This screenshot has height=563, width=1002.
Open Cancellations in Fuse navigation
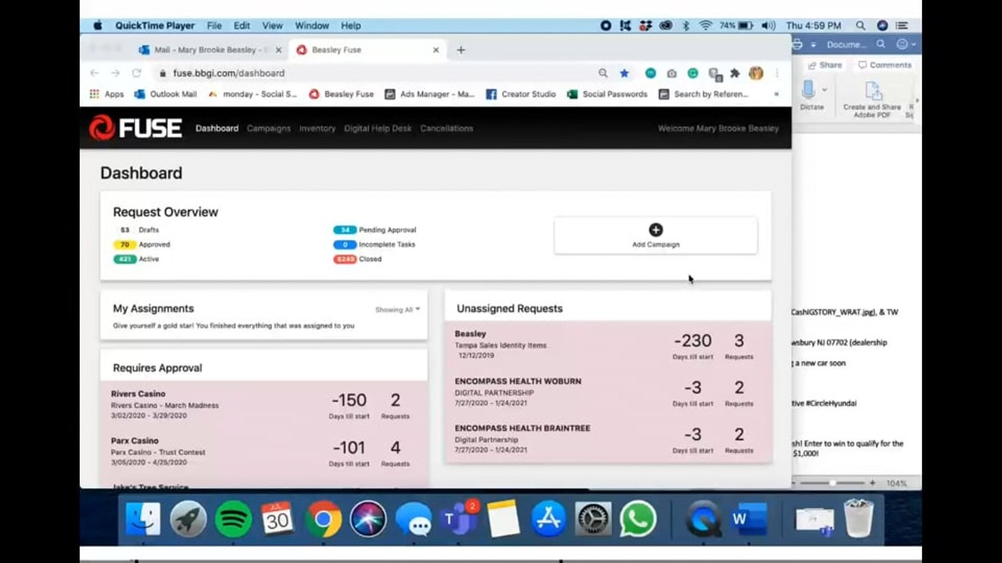[446, 128]
